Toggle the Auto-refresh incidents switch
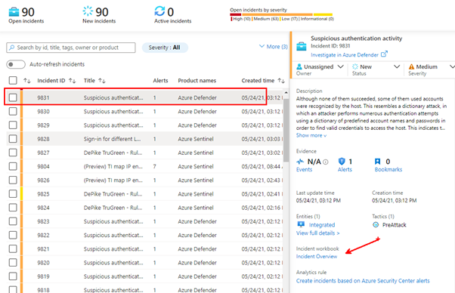This screenshot has width=455, height=293. pyautogui.click(x=16, y=64)
